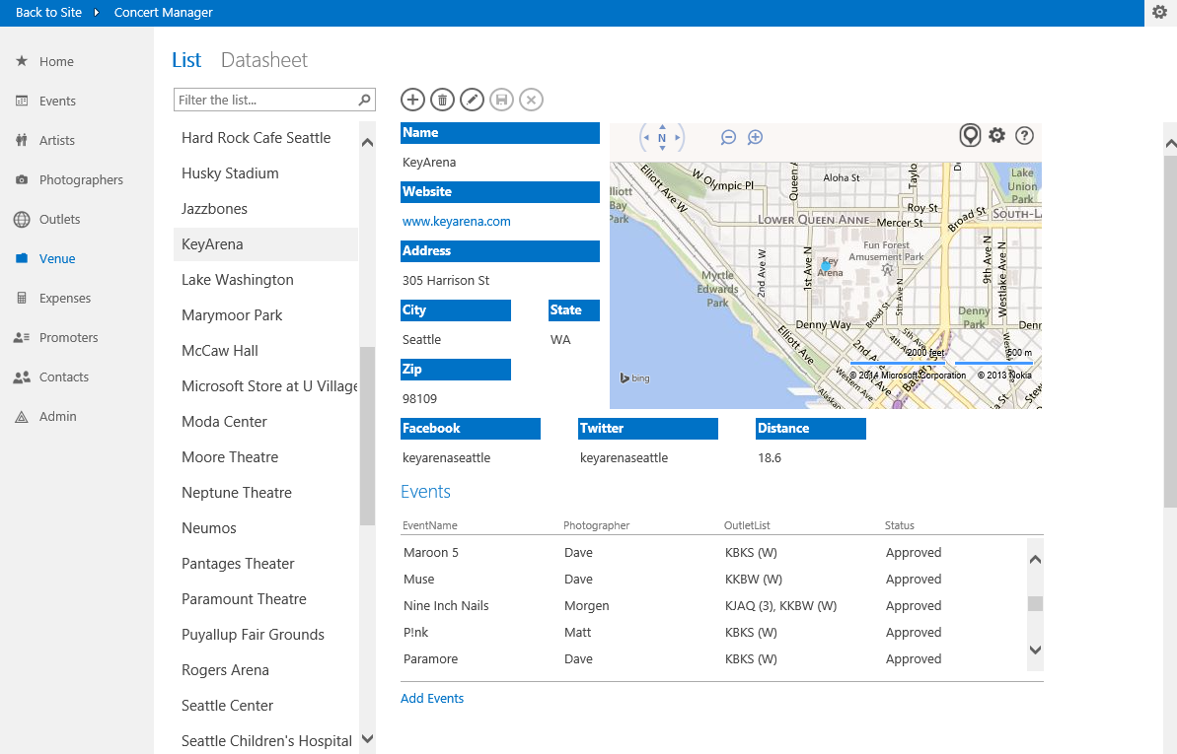1177x754 pixels.
Task: Click the Contacts people icon
Action: pos(22,377)
